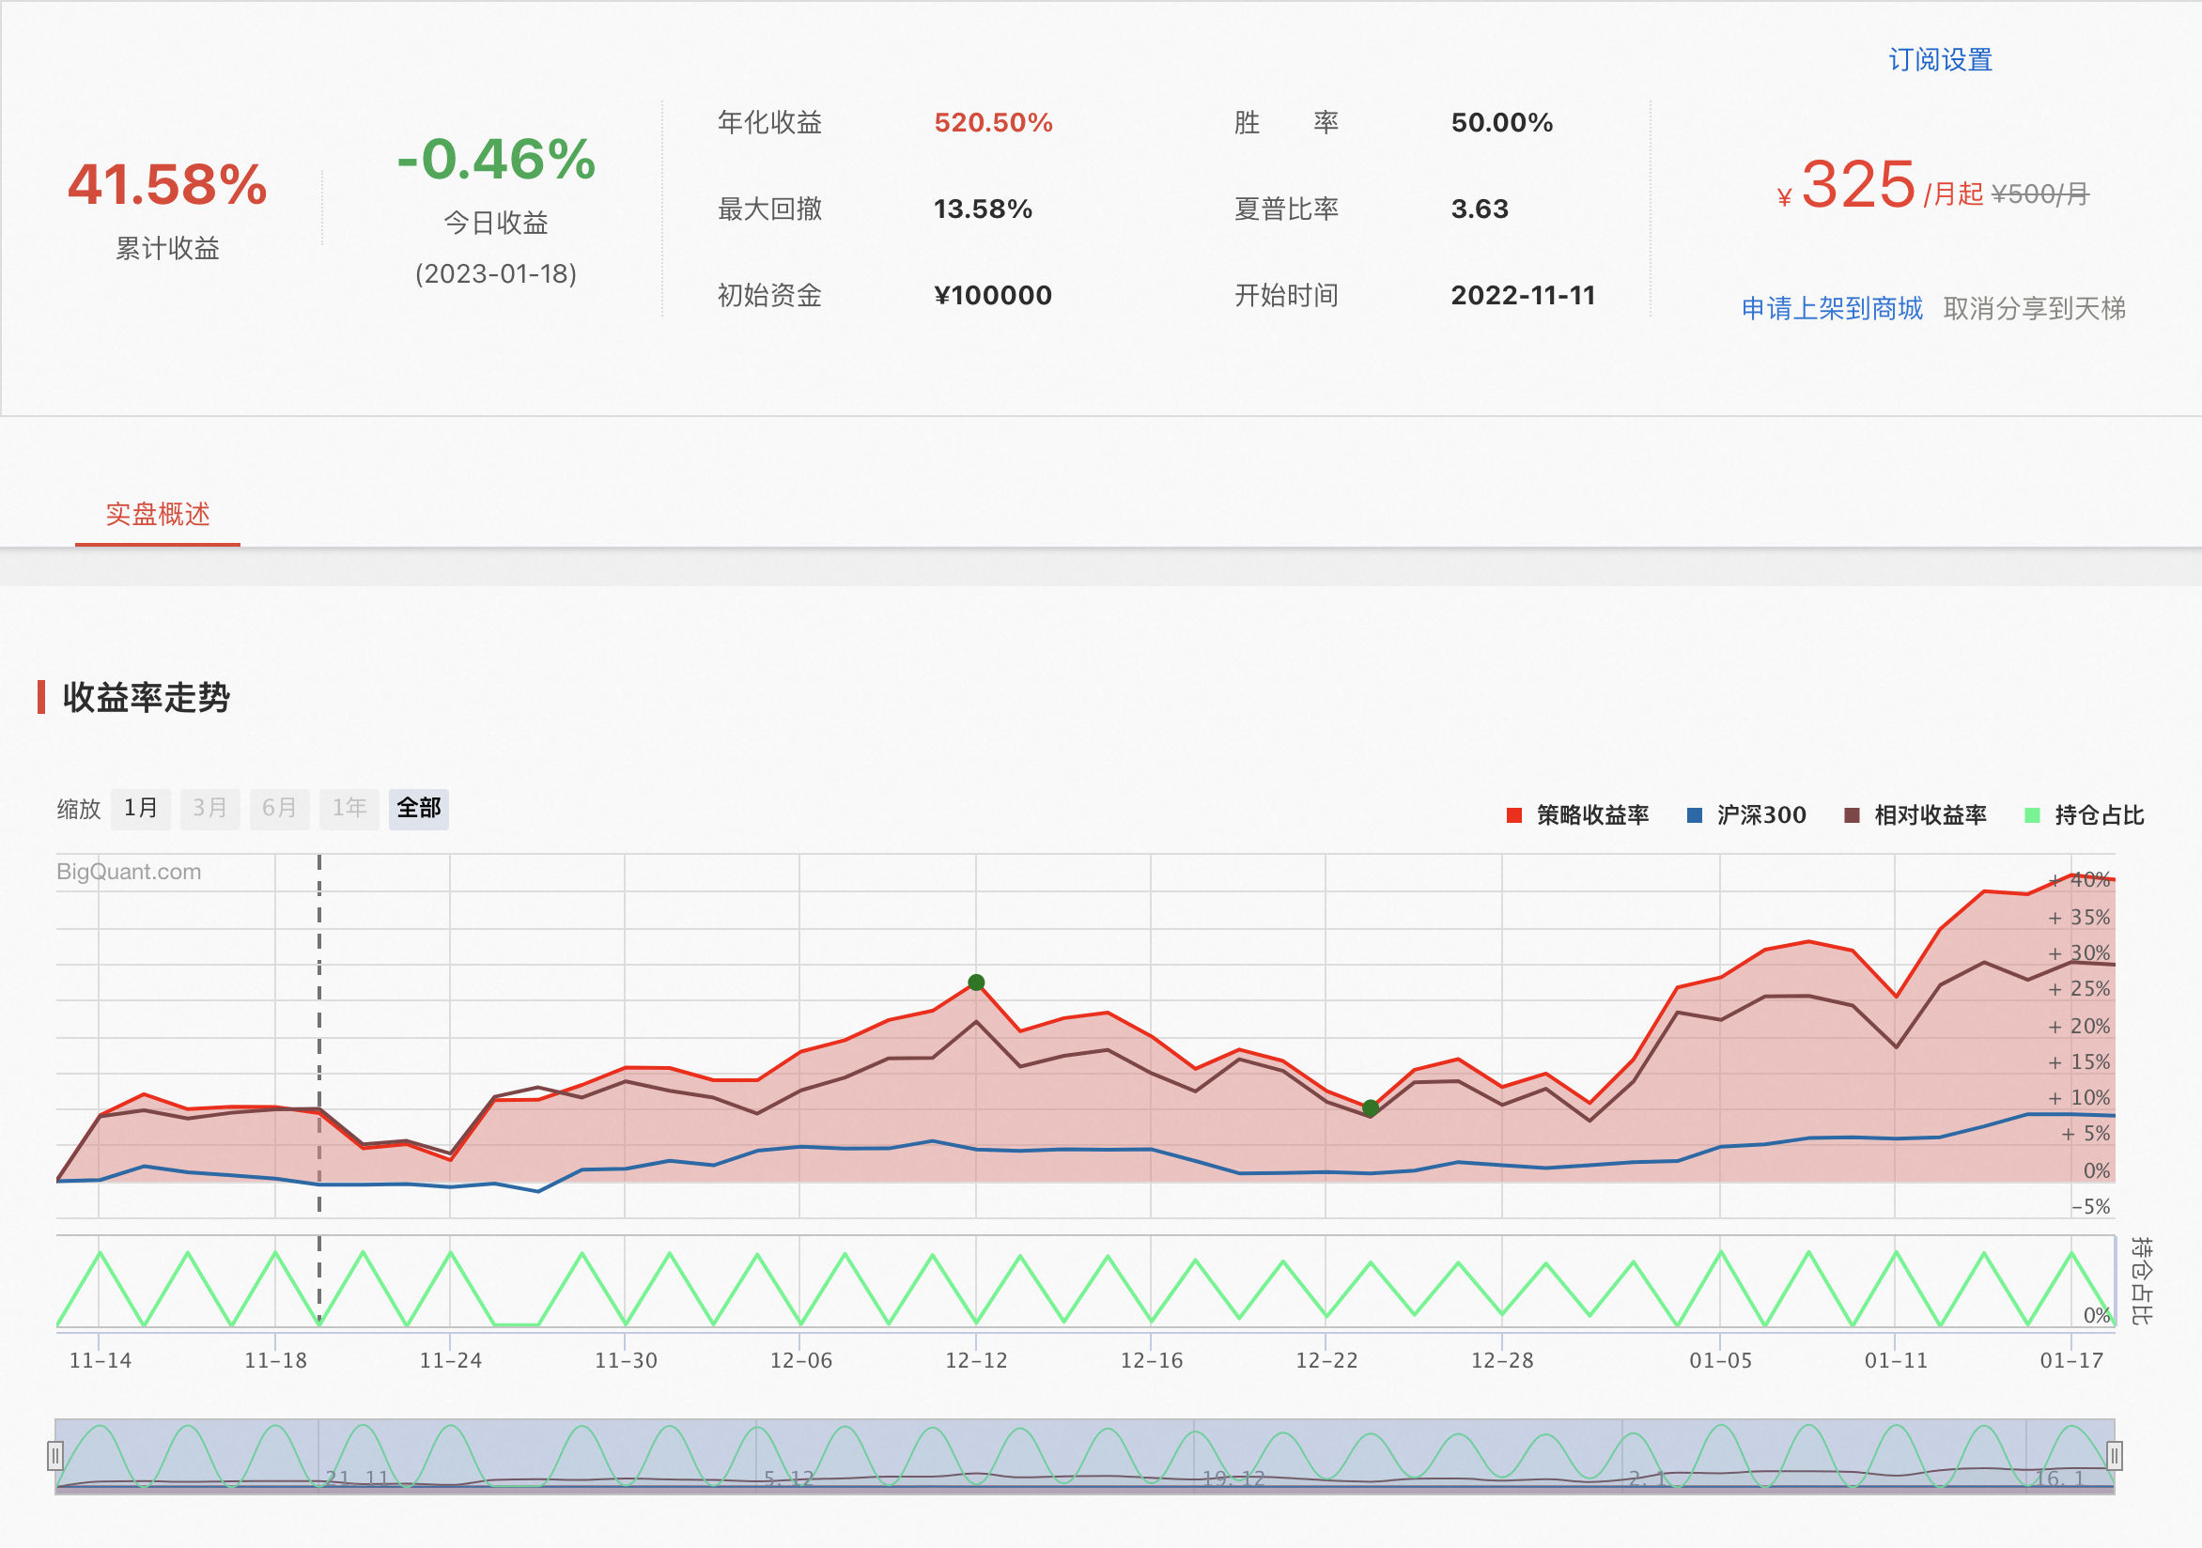Click the 41.58% cumulative return value
2202x1548 pixels.
167,184
